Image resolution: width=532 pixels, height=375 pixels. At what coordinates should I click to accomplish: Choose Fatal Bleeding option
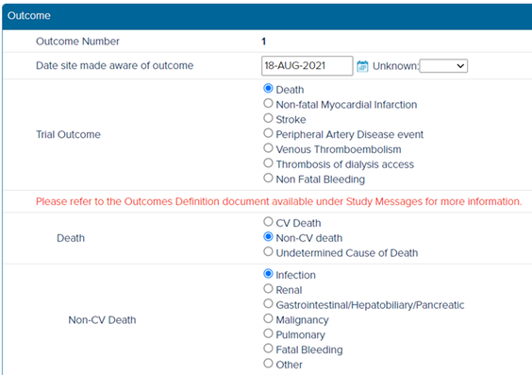click(268, 349)
